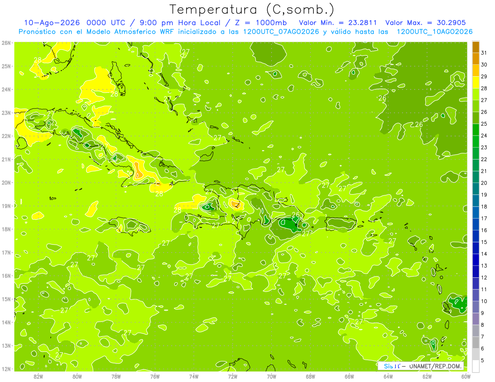Select the '1200UTC_07AGO2026' initialization time
The height and width of the screenshot is (382, 495).
pyautogui.click(x=281, y=31)
